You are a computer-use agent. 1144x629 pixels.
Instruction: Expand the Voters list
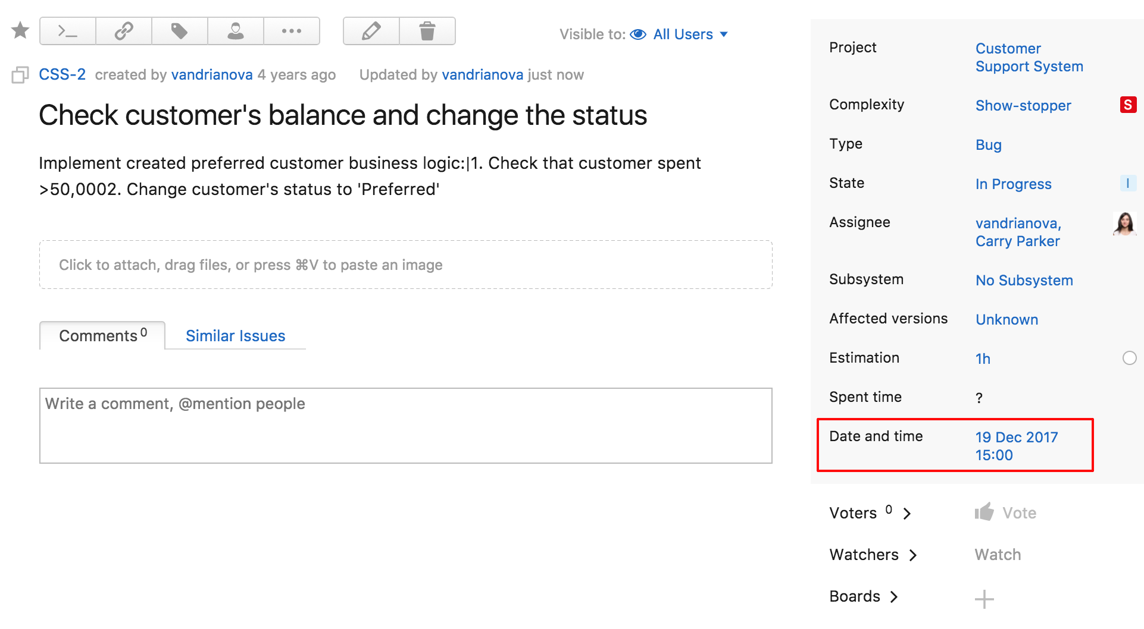[x=907, y=513]
